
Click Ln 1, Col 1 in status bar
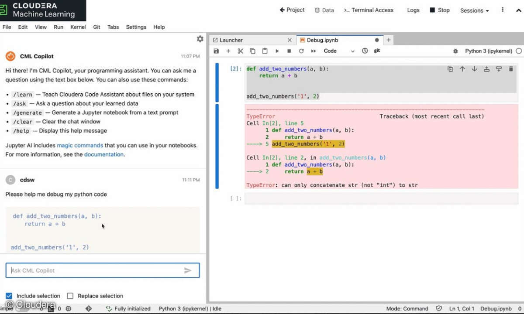462,309
